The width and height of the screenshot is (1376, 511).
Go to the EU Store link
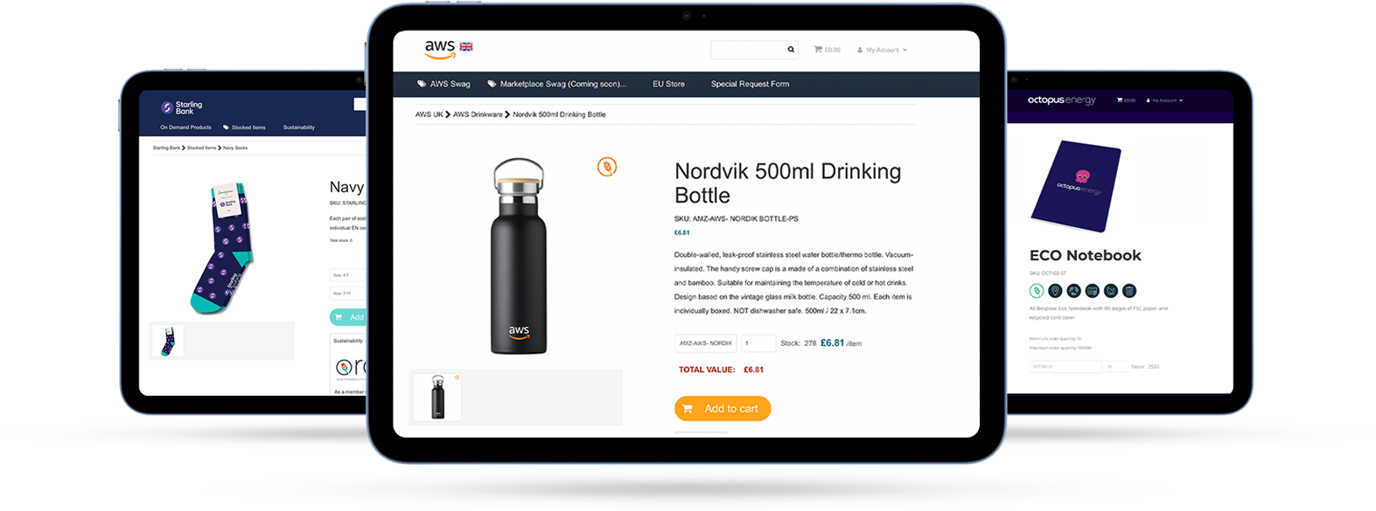[x=668, y=84]
